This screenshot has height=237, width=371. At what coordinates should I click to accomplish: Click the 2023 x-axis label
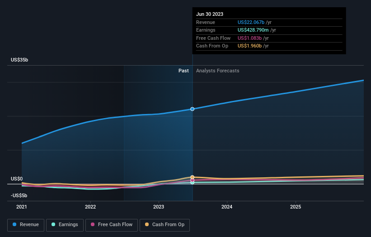(x=159, y=207)
